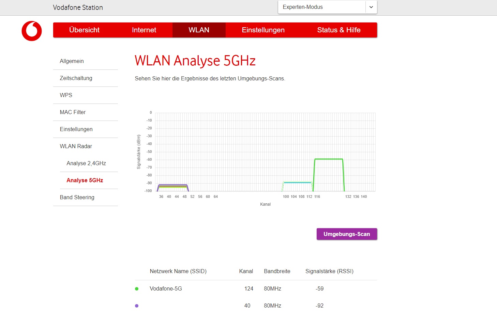497x314 pixels.
Task: Click channel value 124 in the table
Action: click(x=249, y=289)
